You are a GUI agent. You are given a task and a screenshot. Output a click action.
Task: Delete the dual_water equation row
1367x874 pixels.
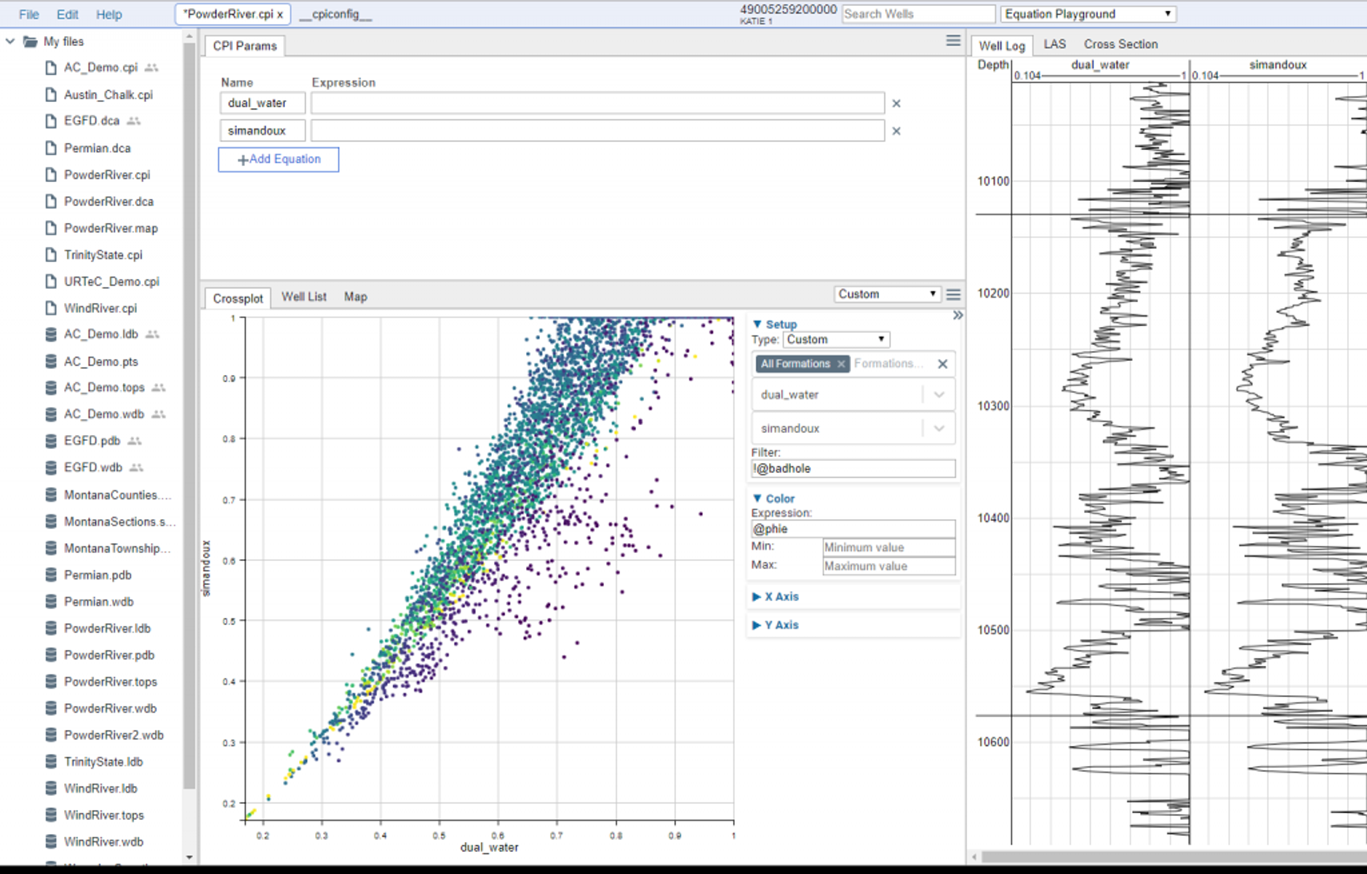click(x=896, y=103)
